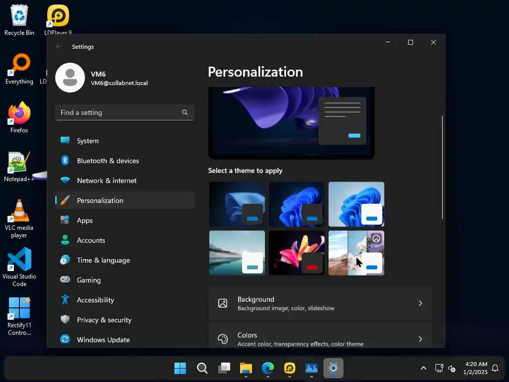
Task: Open Background settings row
Action: click(x=321, y=303)
